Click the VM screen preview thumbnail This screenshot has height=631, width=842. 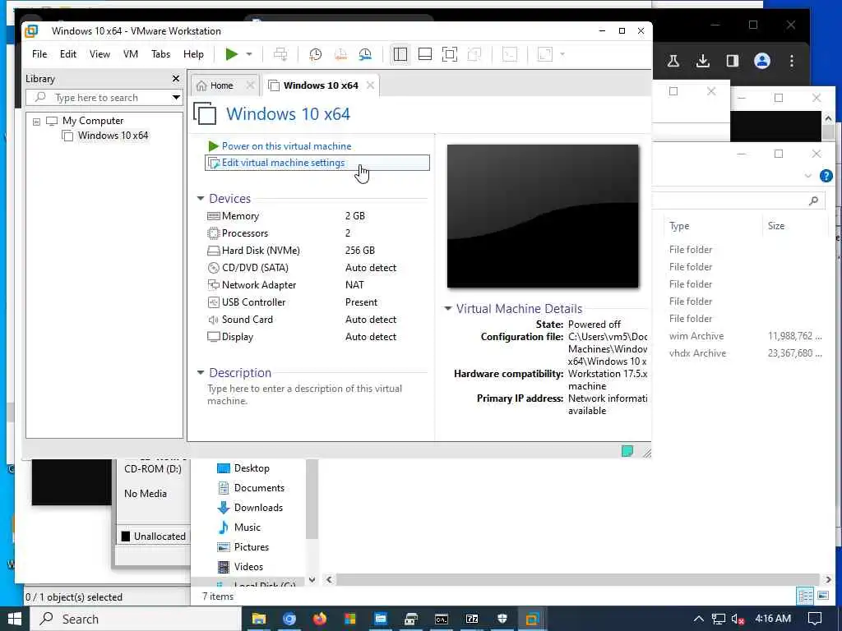coord(543,216)
